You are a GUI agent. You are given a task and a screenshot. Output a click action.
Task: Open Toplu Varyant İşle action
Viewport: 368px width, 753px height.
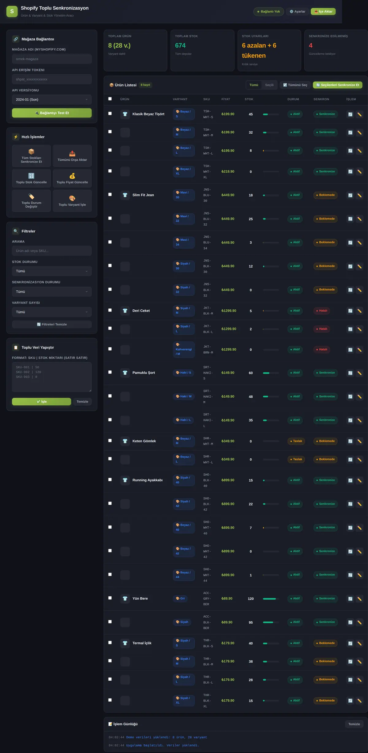(x=72, y=201)
